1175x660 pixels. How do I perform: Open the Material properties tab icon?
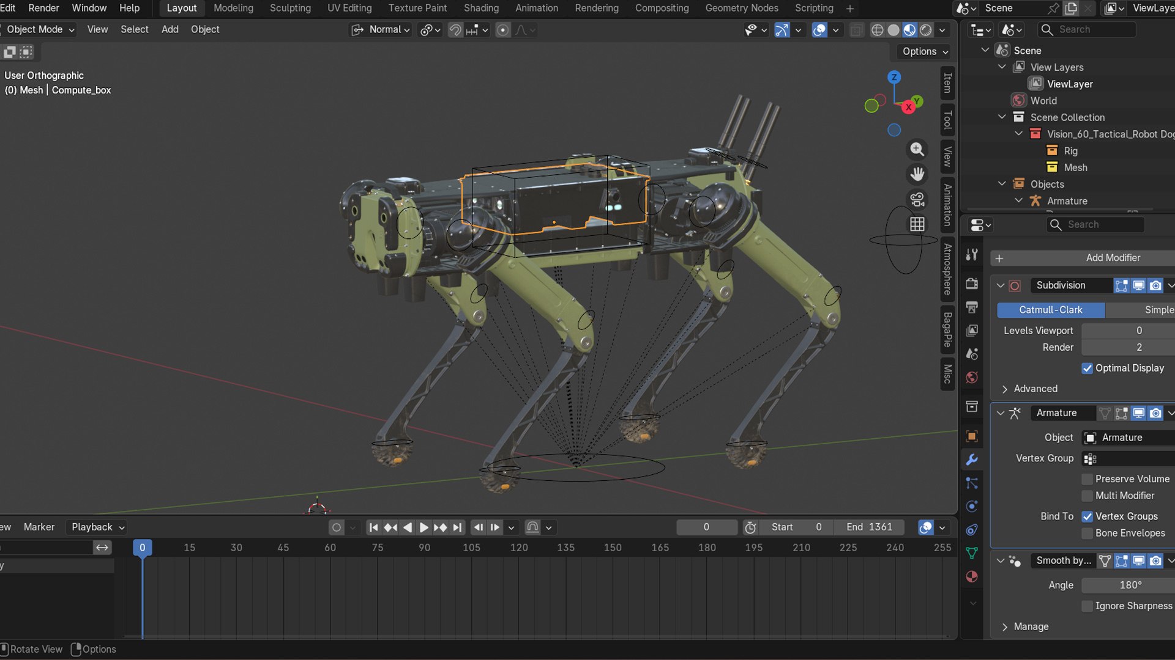[972, 576]
